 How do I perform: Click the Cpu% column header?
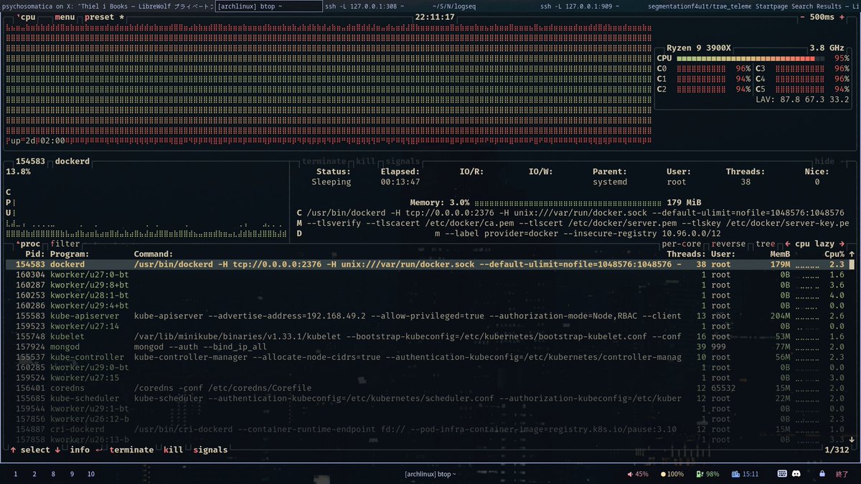pyautogui.click(x=834, y=254)
